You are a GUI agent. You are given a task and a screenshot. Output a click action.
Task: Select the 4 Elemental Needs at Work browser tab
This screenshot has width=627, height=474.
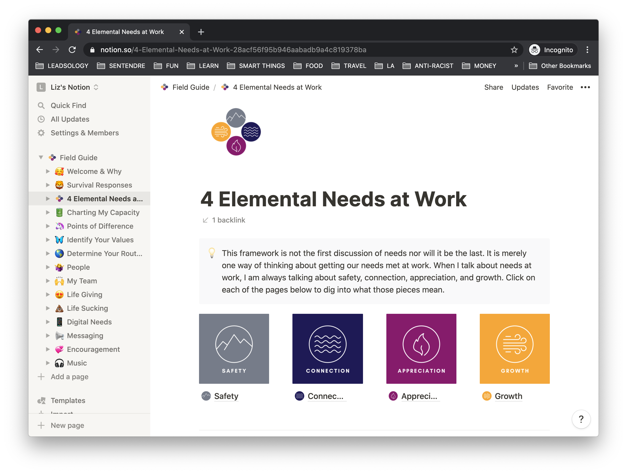click(x=126, y=32)
